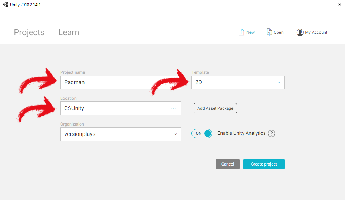The width and height of the screenshot is (345, 200).
Task: Switch to the Learn tab
Action: point(69,32)
